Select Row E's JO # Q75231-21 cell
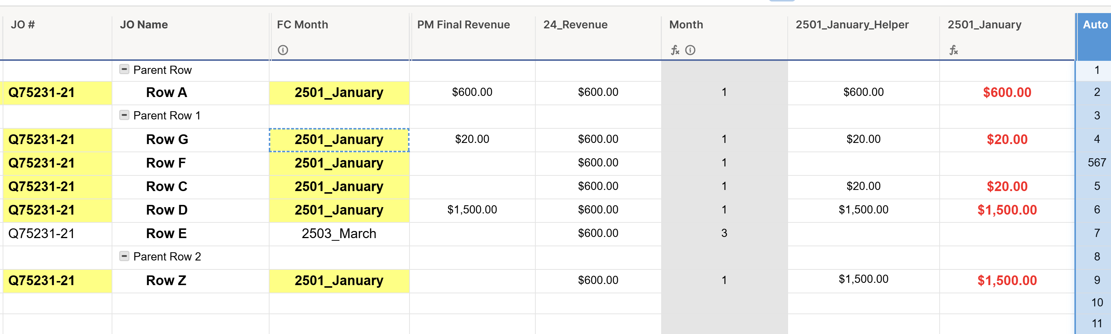Viewport: 1111px width, 334px height. [57, 234]
